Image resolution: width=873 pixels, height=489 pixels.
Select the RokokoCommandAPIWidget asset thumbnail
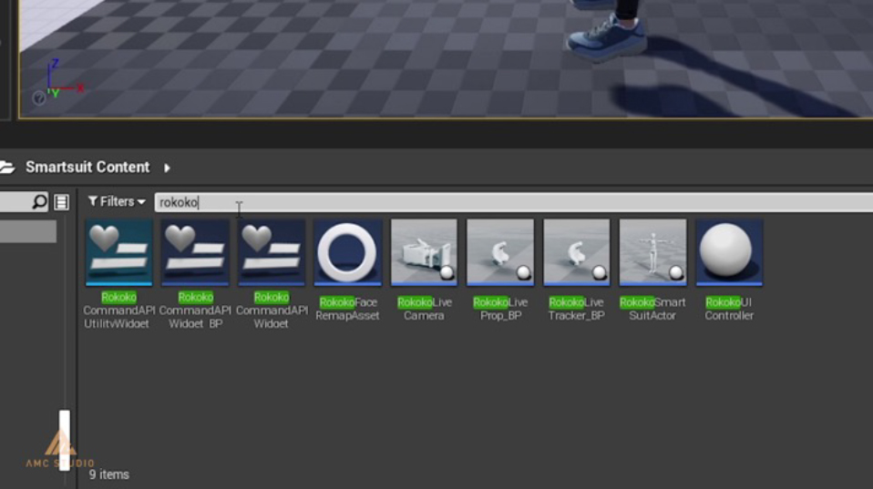click(272, 252)
